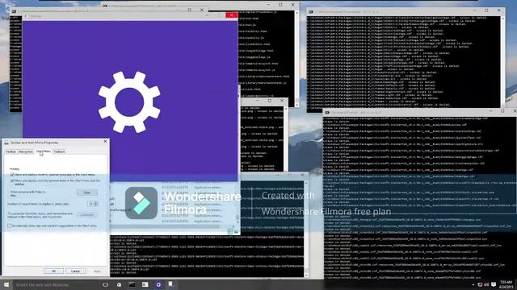This screenshot has height=290, width=517.
Task: Maximize the top-right Command Prompt window
Action: 486,10
